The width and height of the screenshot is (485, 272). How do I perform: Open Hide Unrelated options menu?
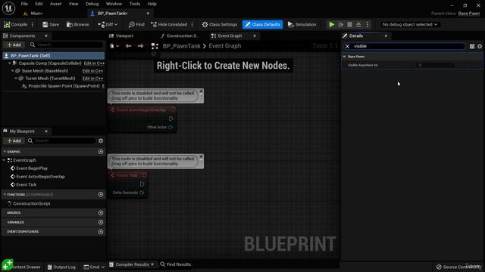click(x=192, y=24)
